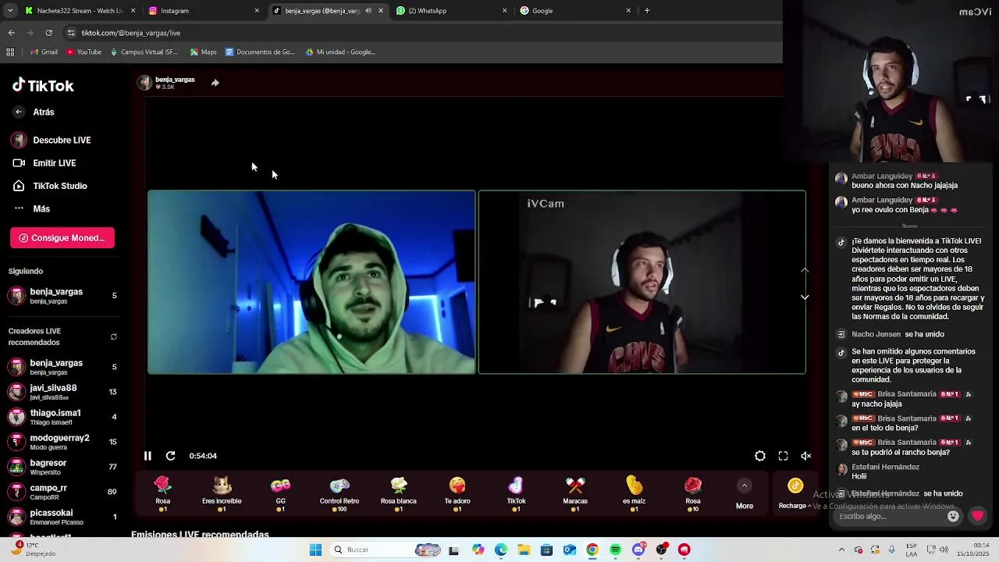Open the Más menu in the sidebar
This screenshot has width=999, height=562.
pyautogui.click(x=31, y=208)
